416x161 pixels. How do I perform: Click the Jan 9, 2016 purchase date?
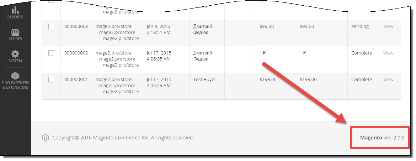coord(158,27)
